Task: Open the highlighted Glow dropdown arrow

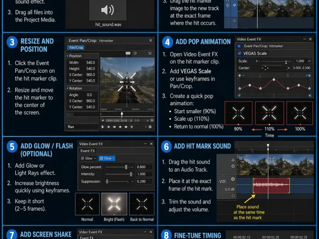Action: point(113,158)
